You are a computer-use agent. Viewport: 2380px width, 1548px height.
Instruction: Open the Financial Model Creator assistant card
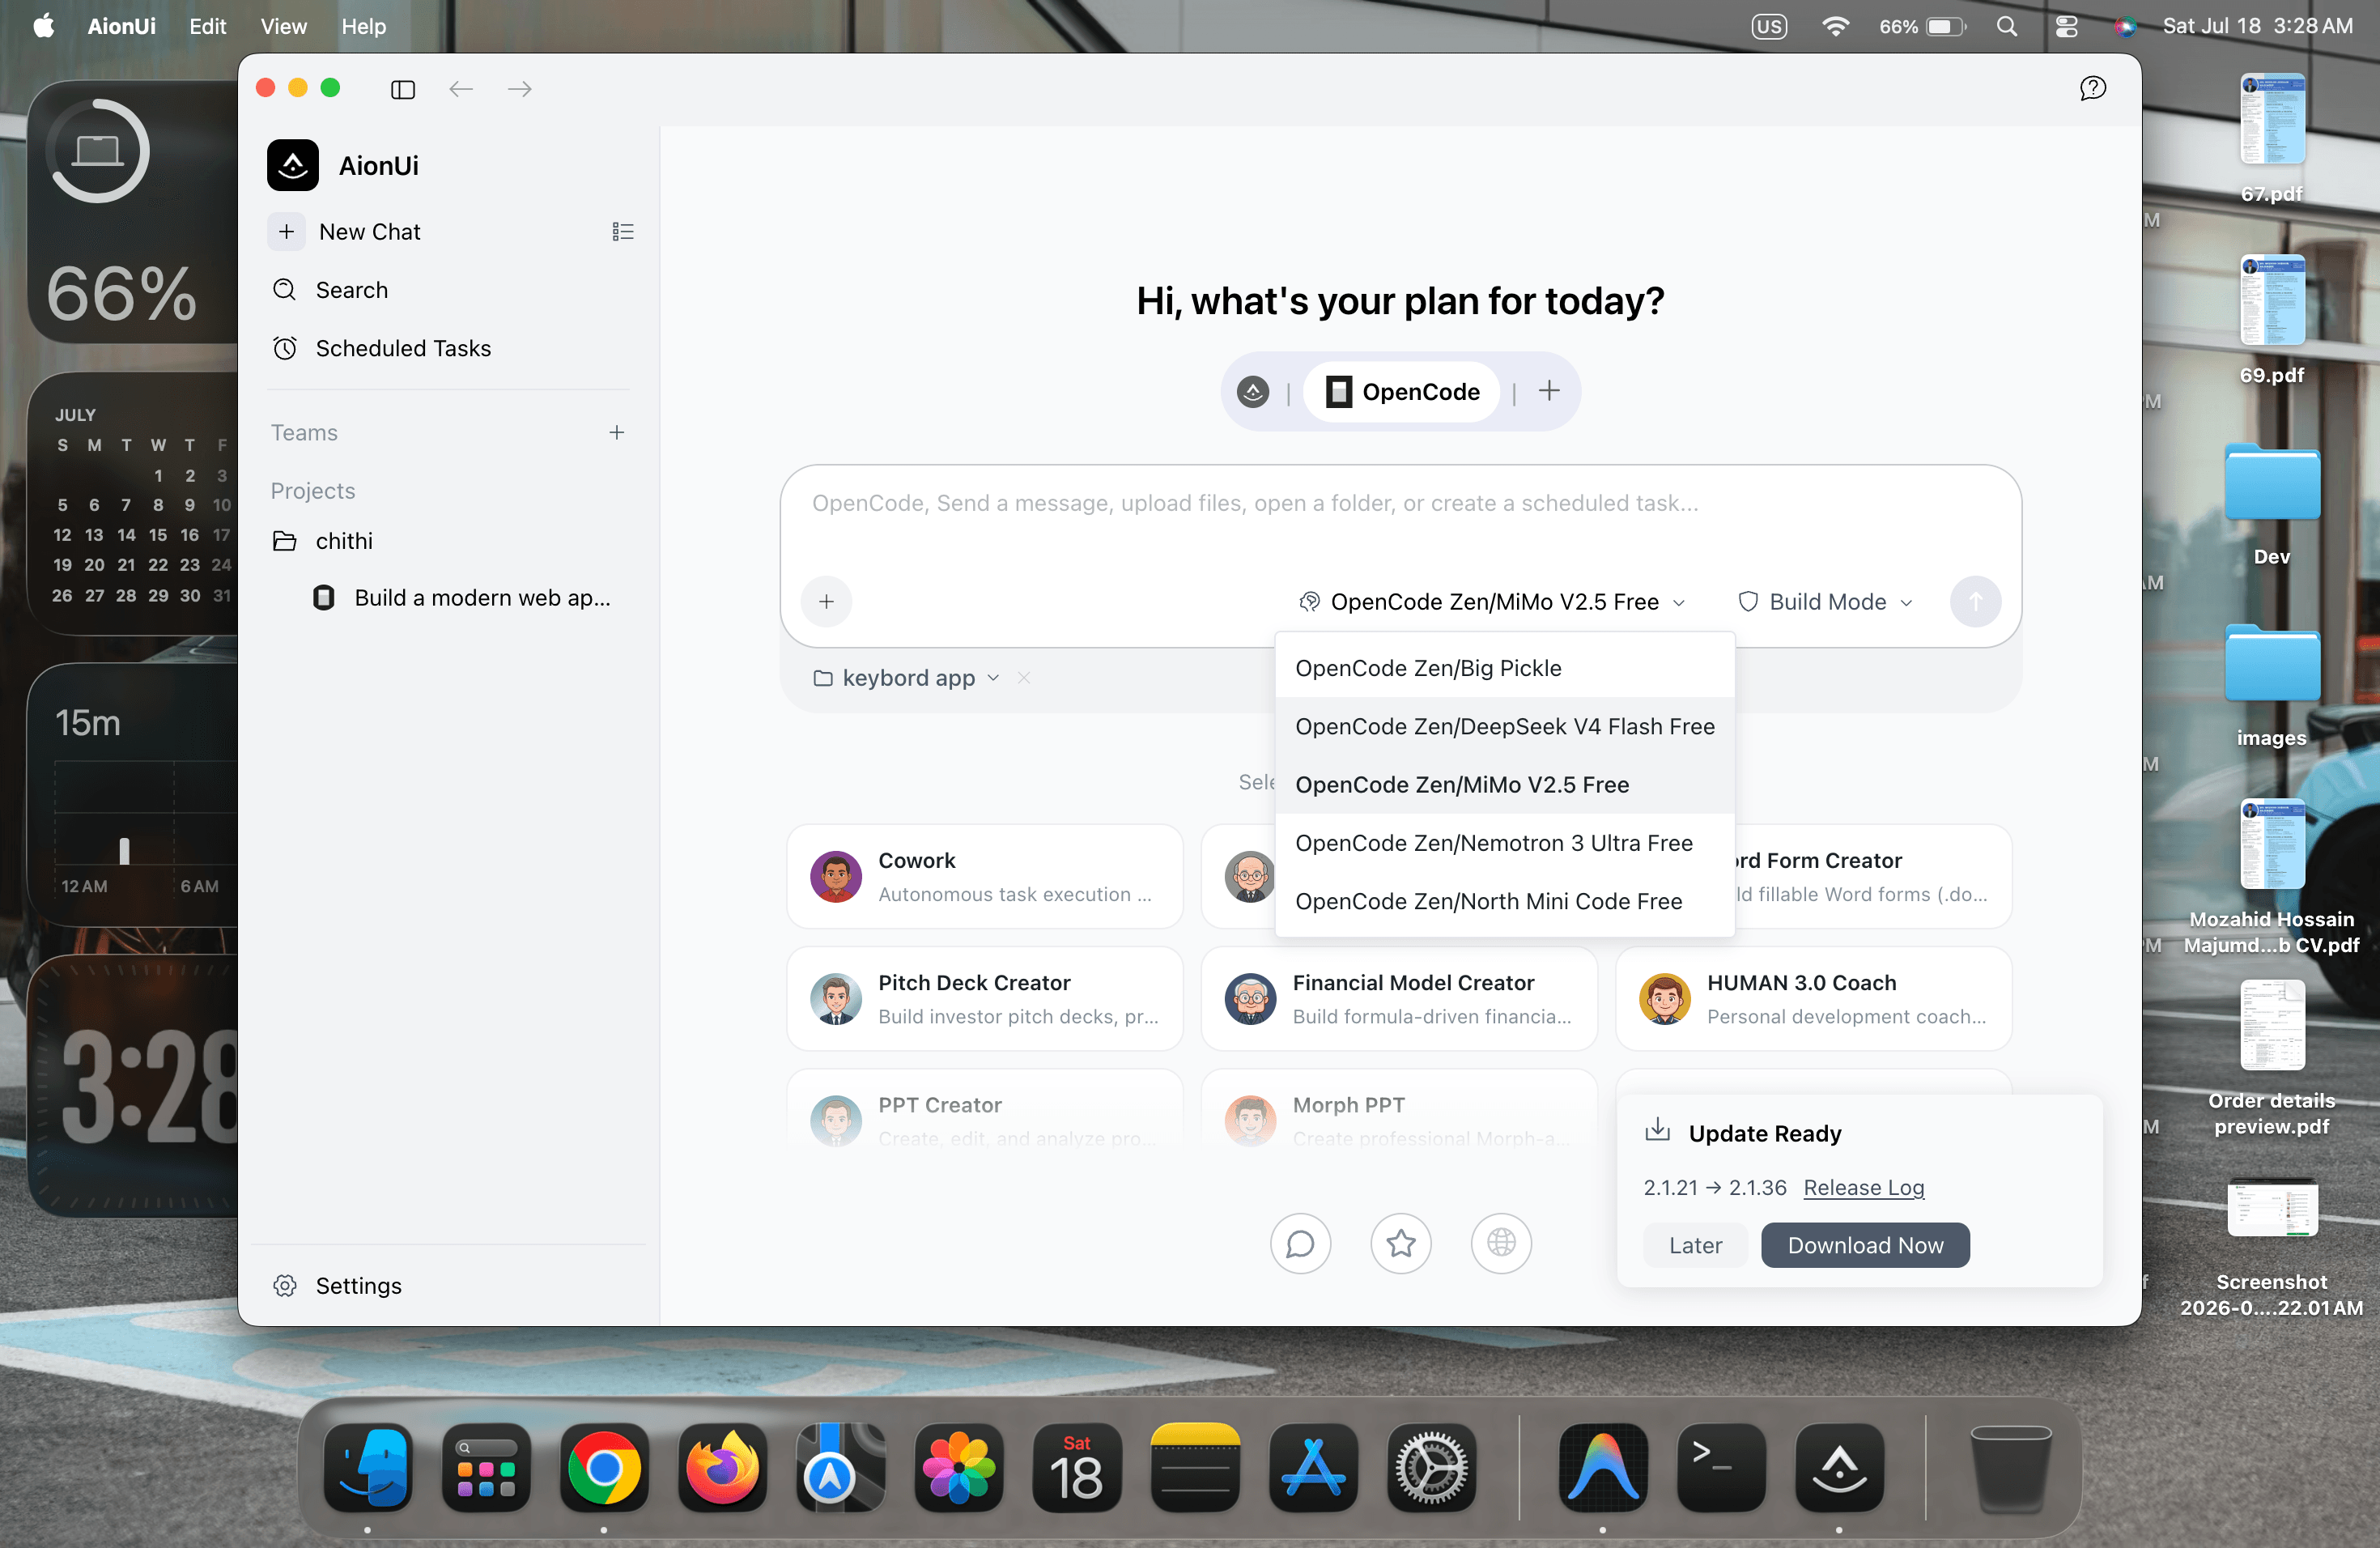[1399, 998]
